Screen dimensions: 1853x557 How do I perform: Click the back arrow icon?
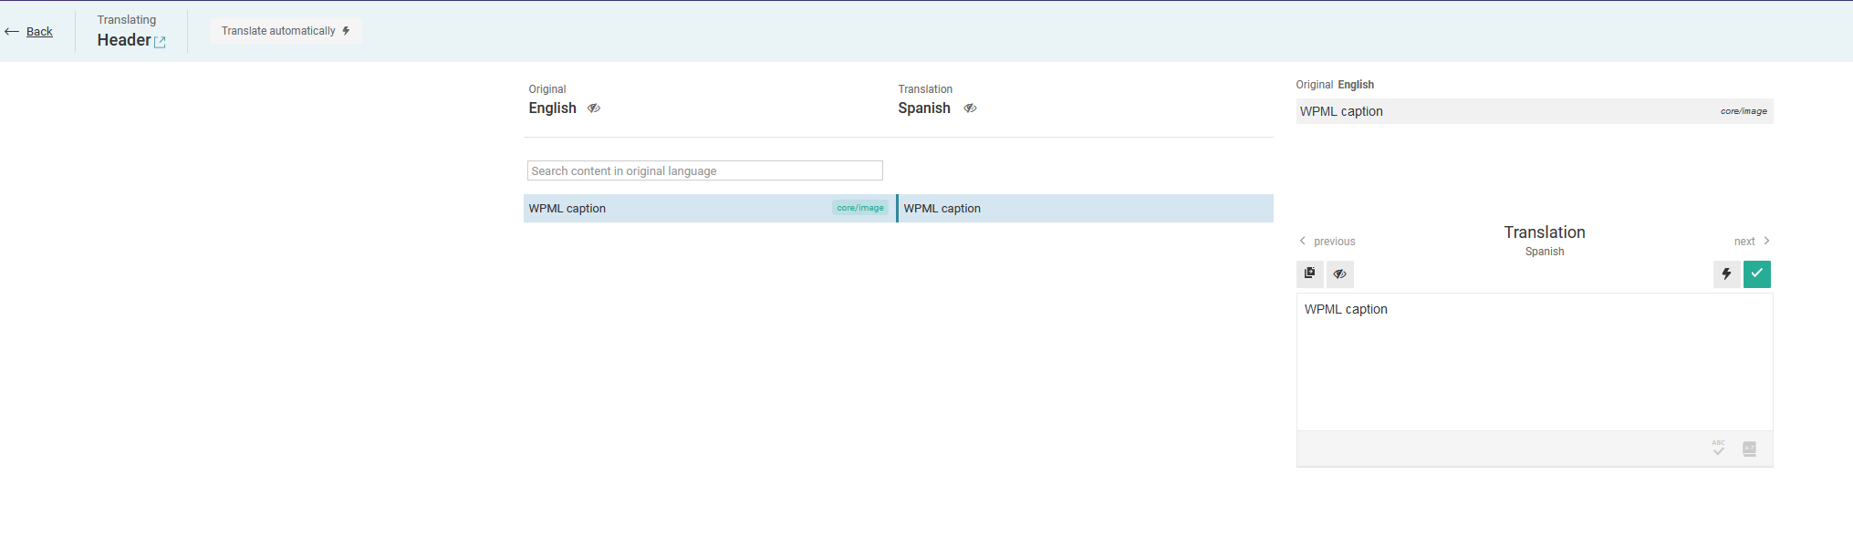(x=12, y=32)
